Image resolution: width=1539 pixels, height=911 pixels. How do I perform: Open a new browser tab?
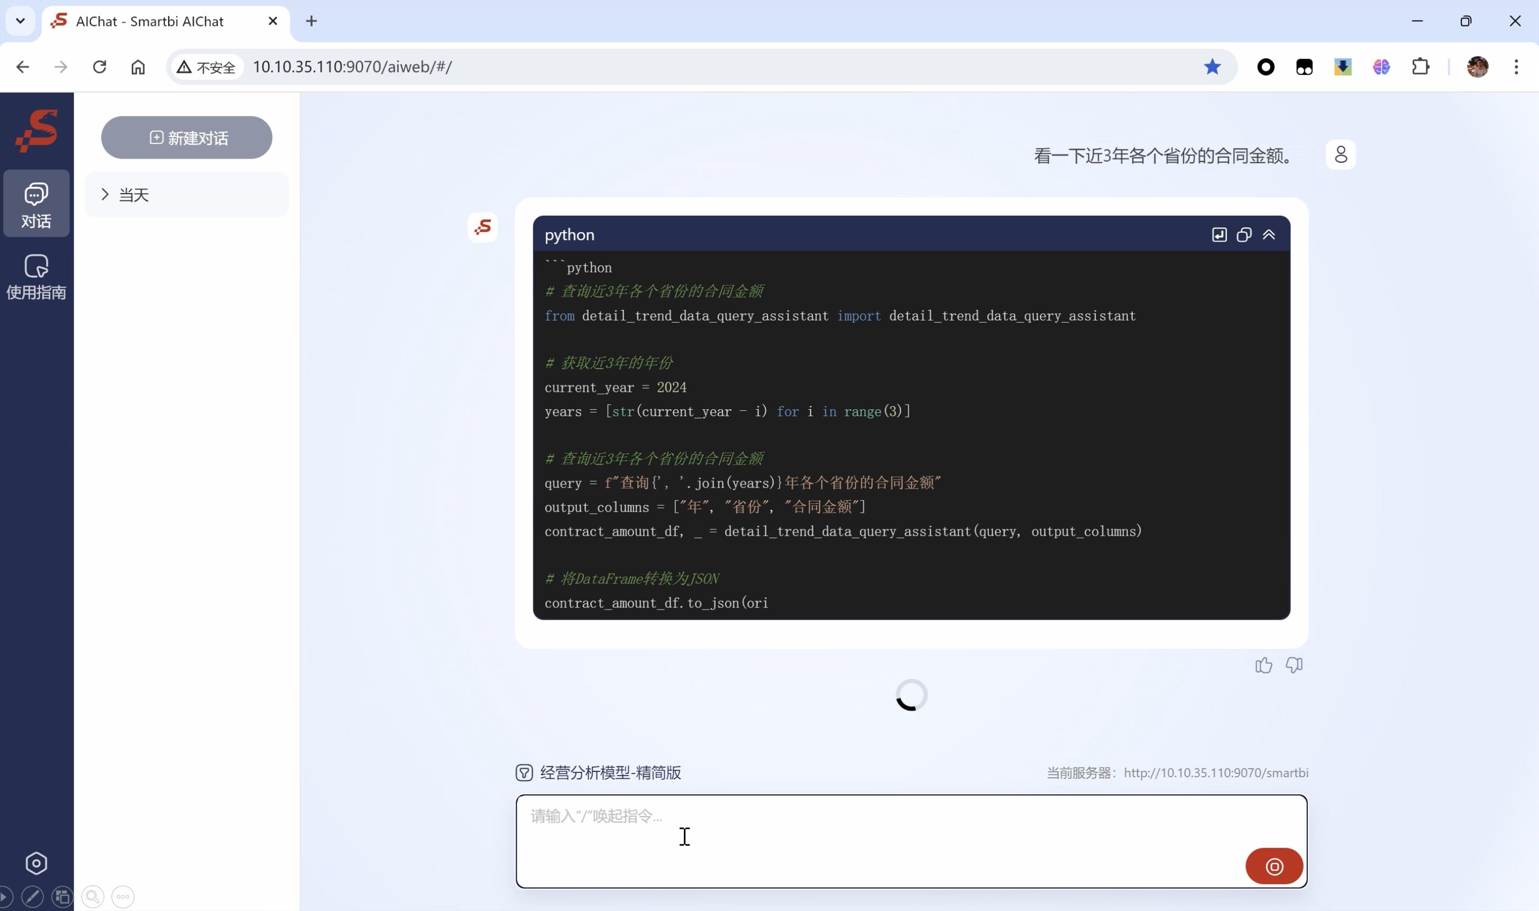tap(312, 22)
